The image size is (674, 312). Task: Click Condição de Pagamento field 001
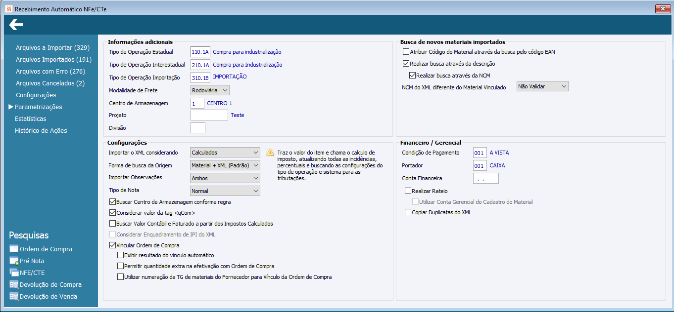[480, 153]
